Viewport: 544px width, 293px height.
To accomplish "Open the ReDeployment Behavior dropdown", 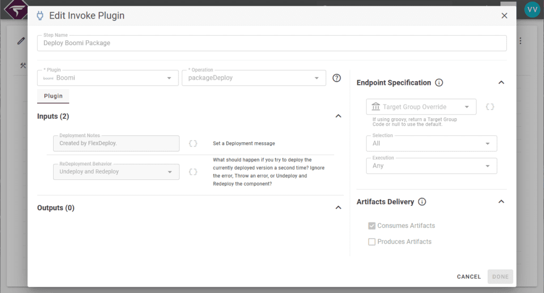I will [116, 171].
